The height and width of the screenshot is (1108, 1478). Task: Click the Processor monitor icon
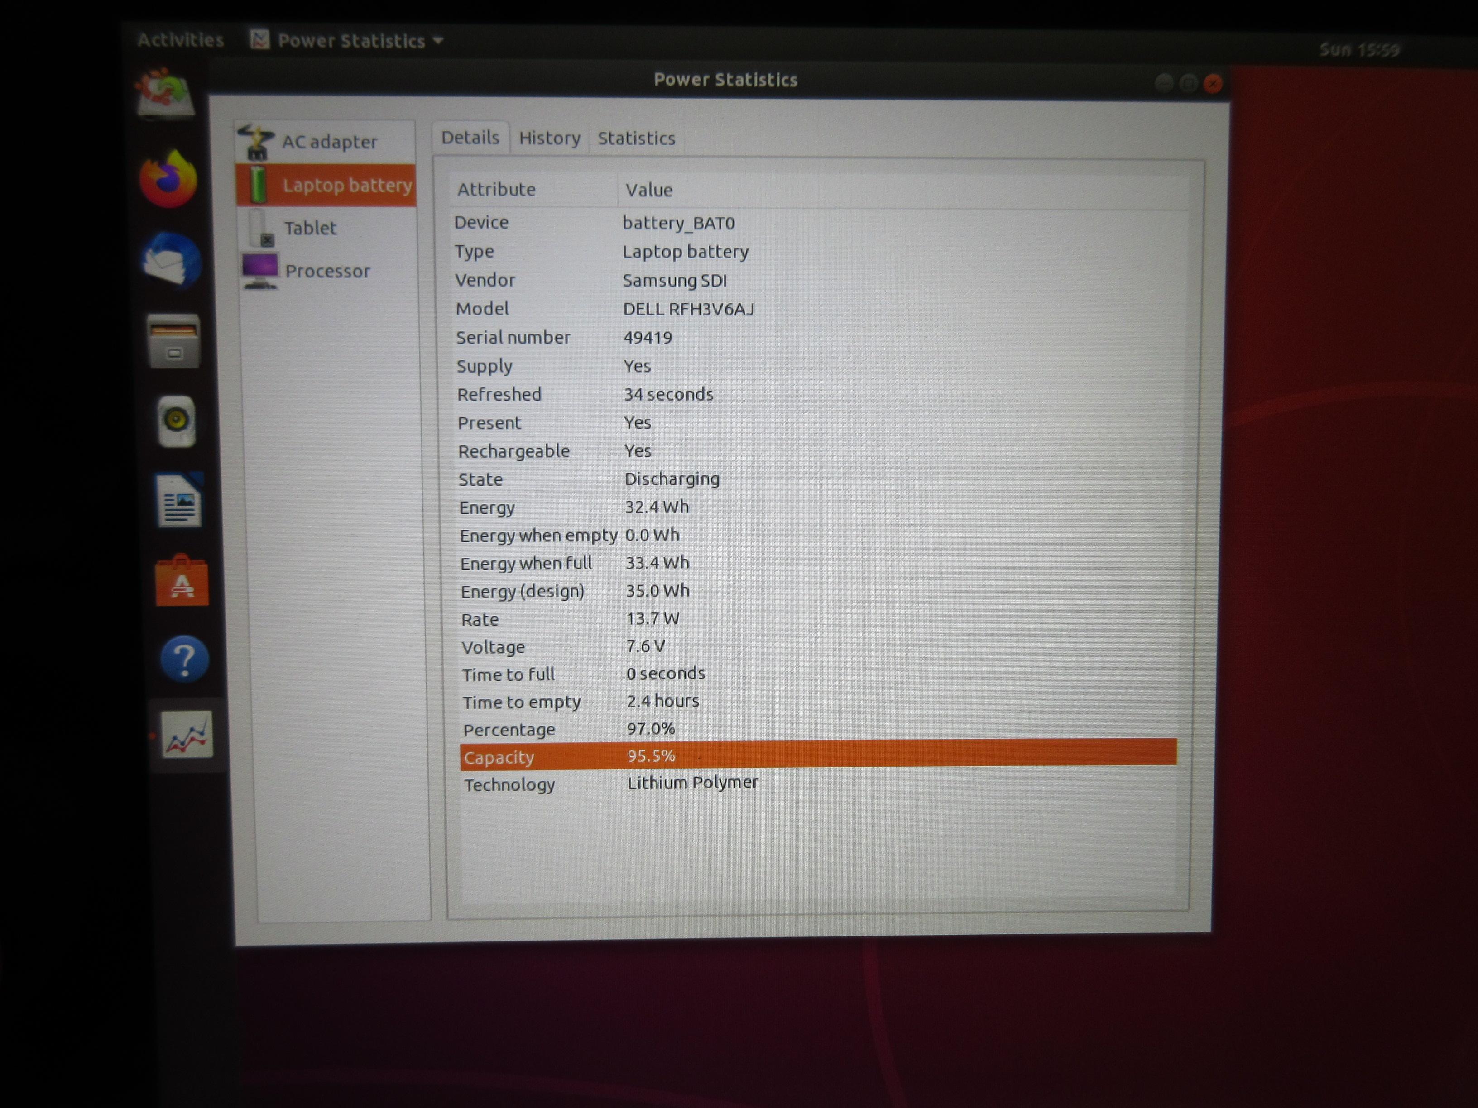pos(259,271)
